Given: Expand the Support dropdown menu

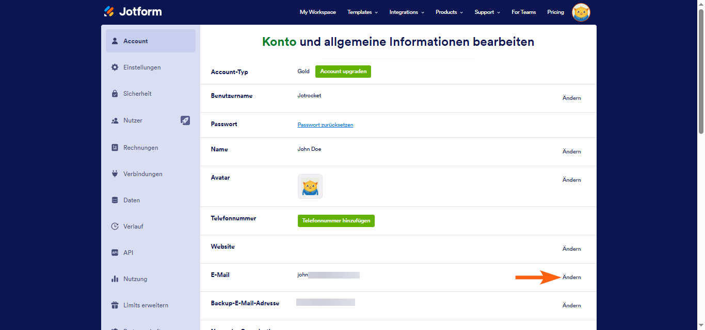Looking at the screenshot, I should (487, 12).
